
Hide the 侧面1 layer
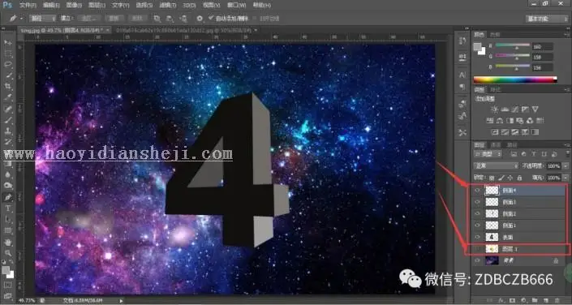tap(477, 226)
